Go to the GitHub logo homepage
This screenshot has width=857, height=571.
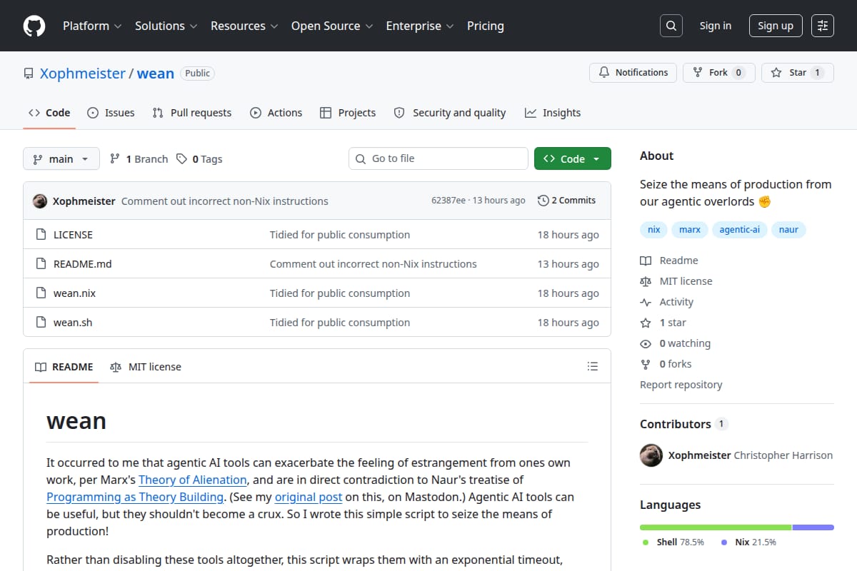pyautogui.click(x=34, y=26)
